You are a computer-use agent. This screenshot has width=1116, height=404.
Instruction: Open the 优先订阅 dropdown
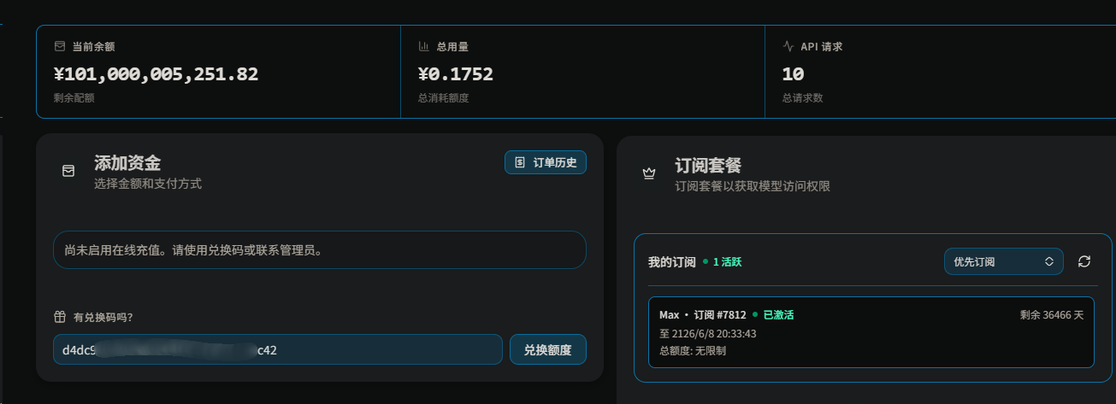tap(1004, 261)
